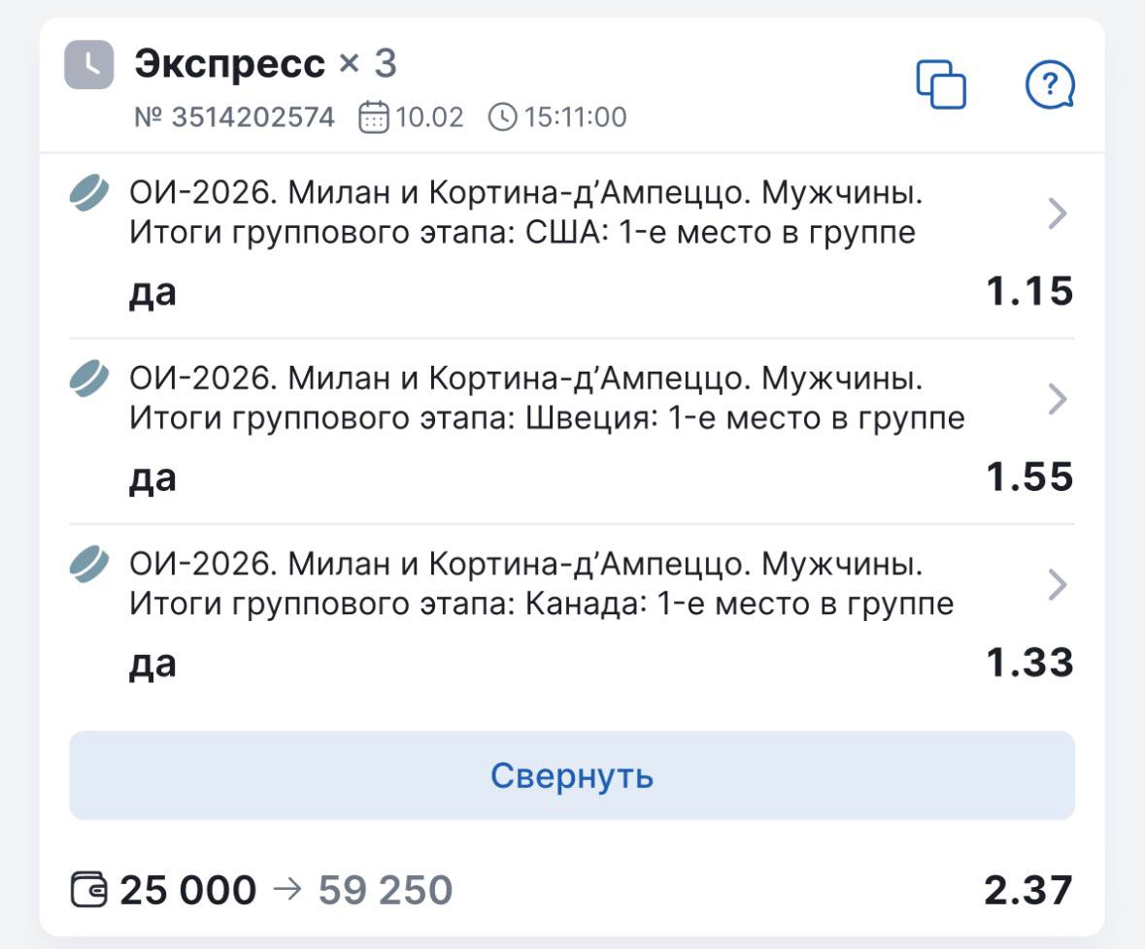
Task: Click the Экспресс × 3 title
Action: click(265, 64)
